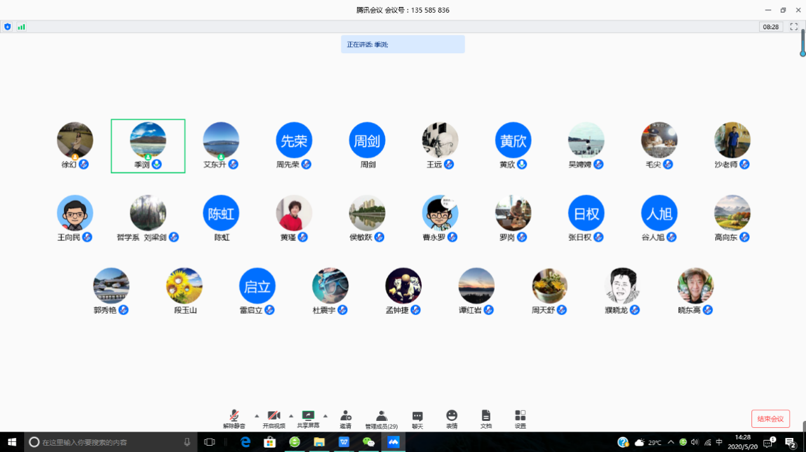
Task: Open 管理成员(29) member management
Action: click(381, 418)
